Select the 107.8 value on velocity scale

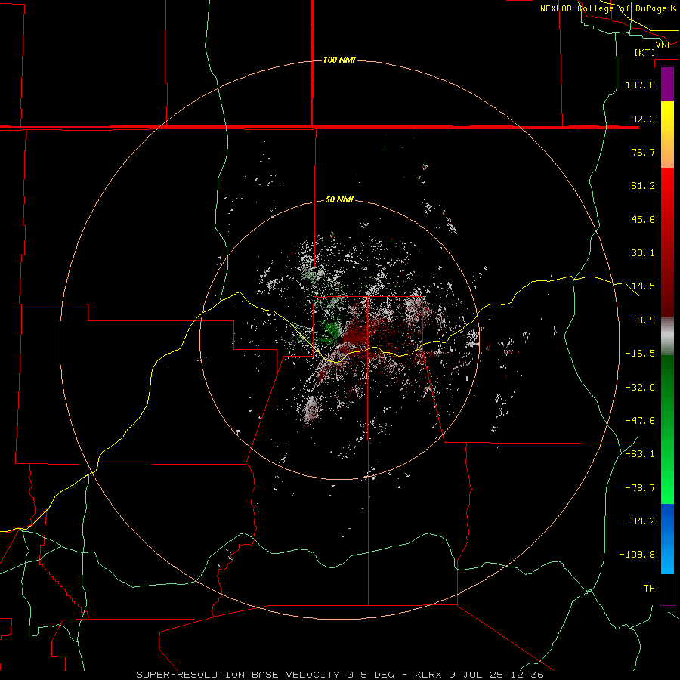click(640, 85)
